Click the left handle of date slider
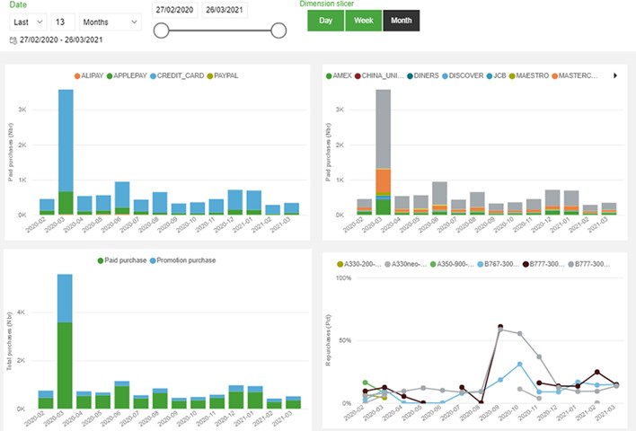This screenshot has width=636, height=431. pyautogui.click(x=162, y=31)
